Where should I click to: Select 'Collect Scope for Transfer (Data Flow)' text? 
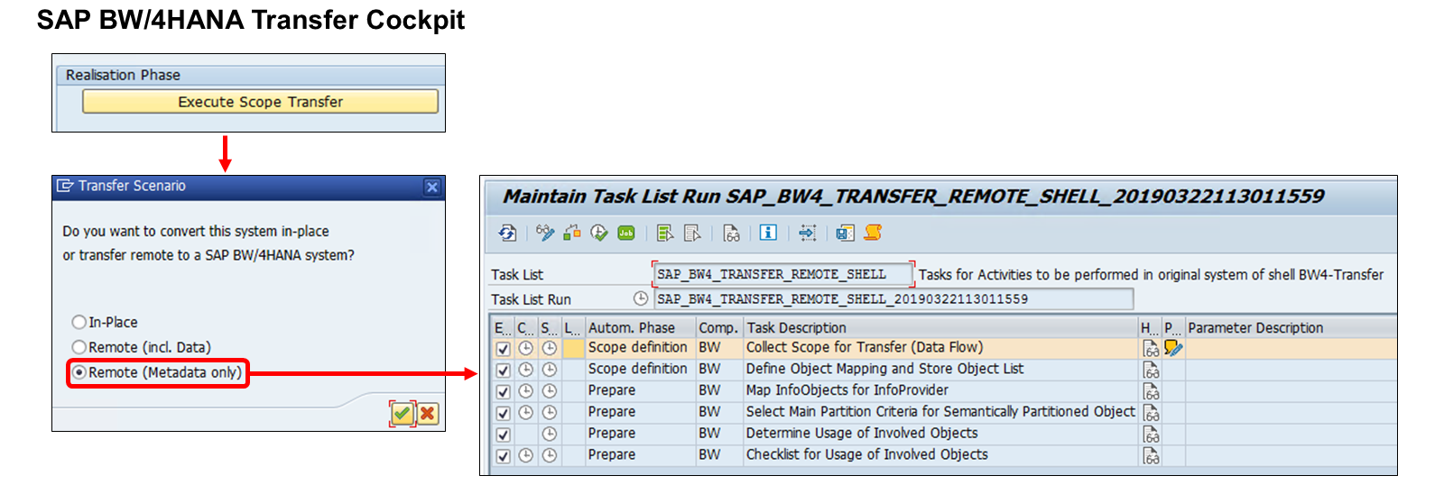(864, 347)
